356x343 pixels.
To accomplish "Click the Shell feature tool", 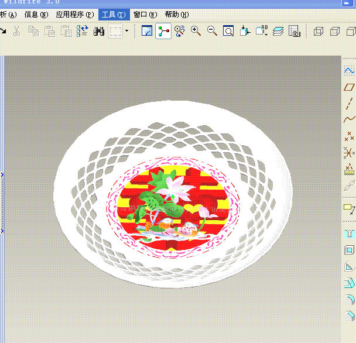I will pyautogui.click(x=349, y=251).
